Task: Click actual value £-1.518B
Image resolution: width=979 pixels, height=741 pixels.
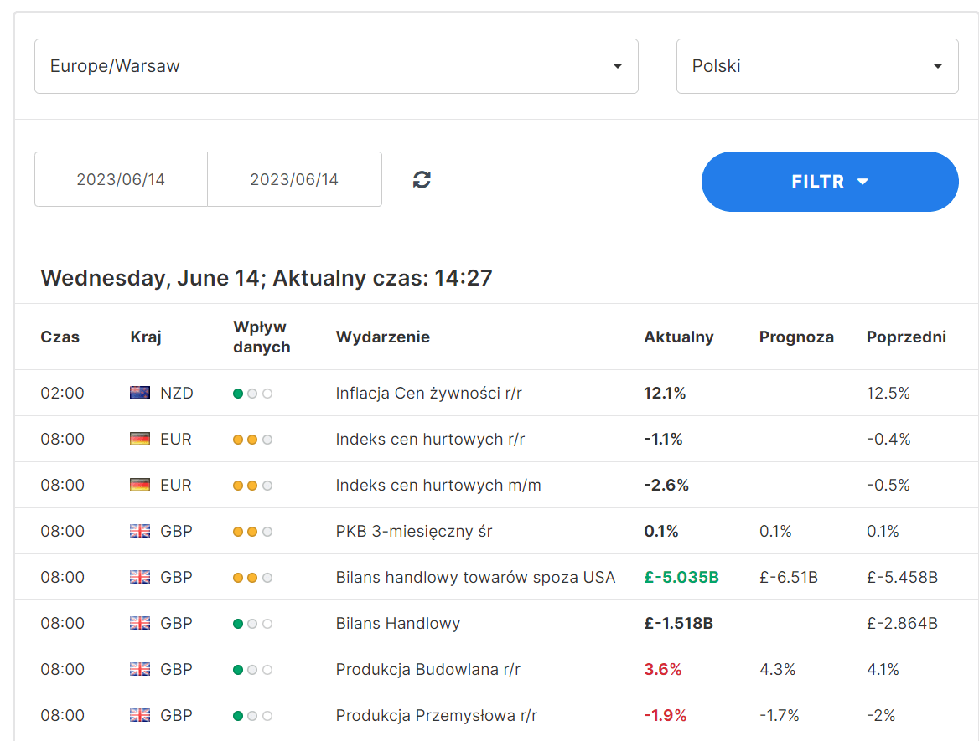Action: pyautogui.click(x=678, y=624)
